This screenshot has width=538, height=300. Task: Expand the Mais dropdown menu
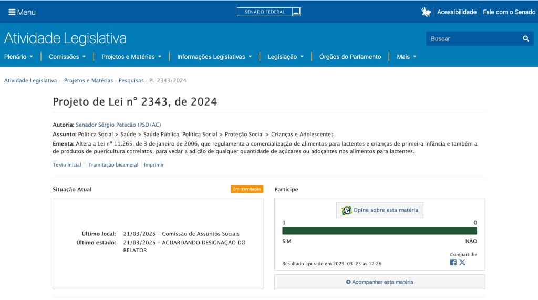(407, 57)
